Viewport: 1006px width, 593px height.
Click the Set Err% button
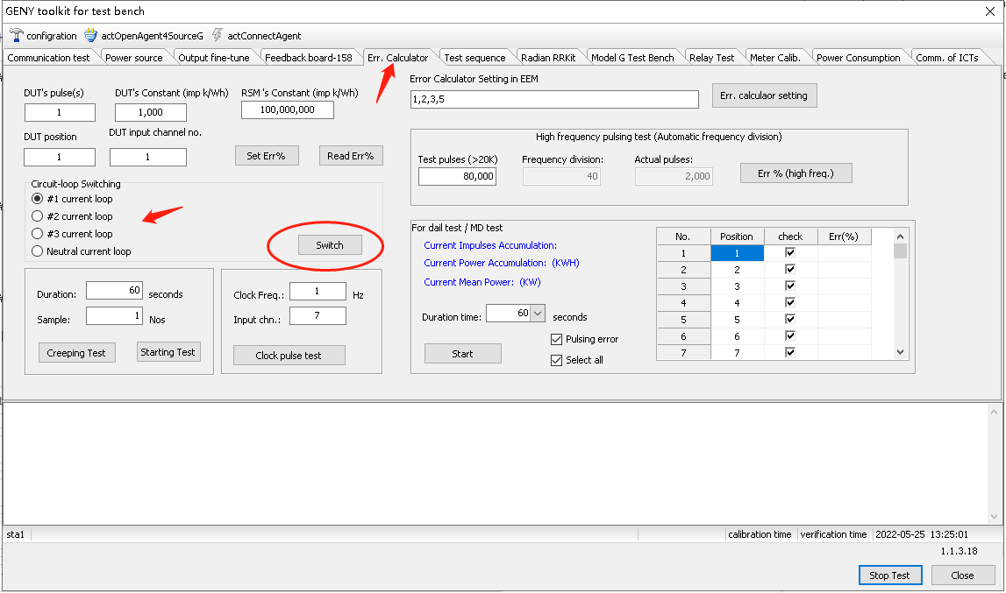[267, 156]
